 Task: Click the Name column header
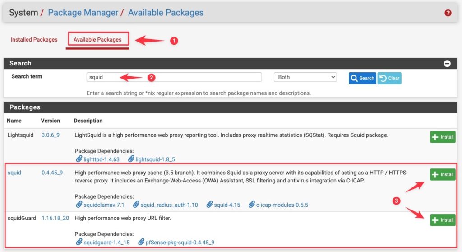[14, 121]
